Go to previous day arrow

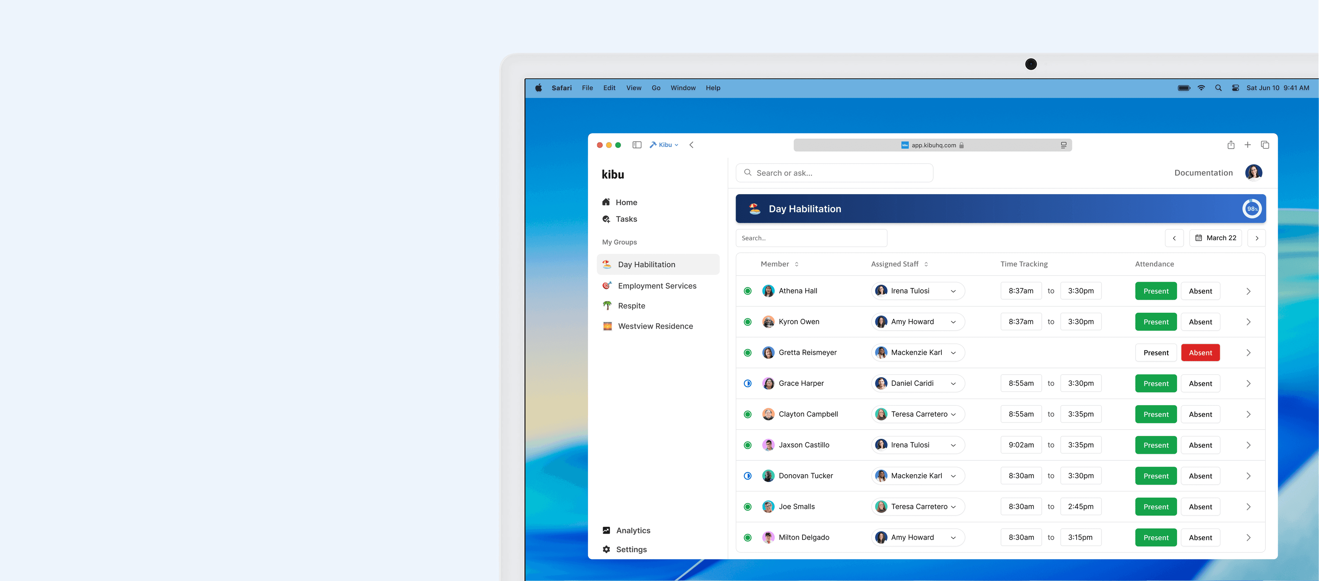[1174, 238]
